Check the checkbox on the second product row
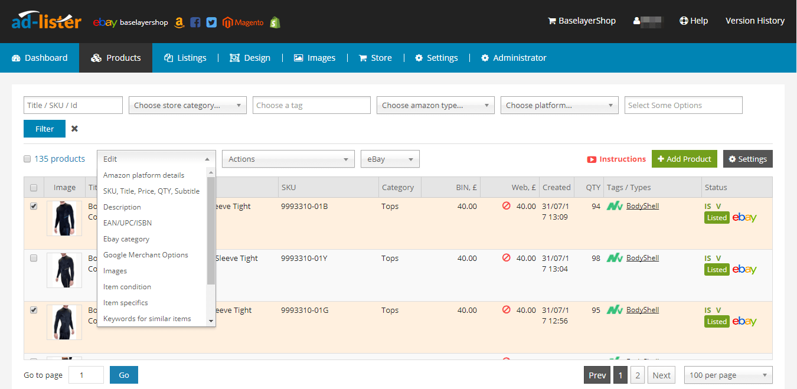Image resolution: width=797 pixels, height=389 pixels. click(x=34, y=257)
